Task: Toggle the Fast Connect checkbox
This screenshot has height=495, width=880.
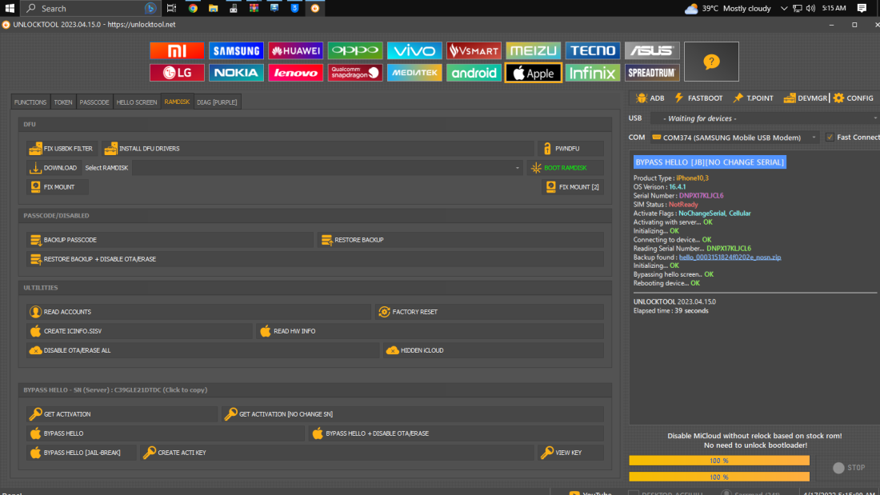Action: (x=830, y=138)
